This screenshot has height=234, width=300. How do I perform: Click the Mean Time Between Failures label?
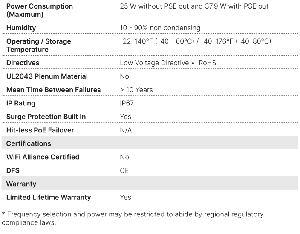click(x=53, y=90)
